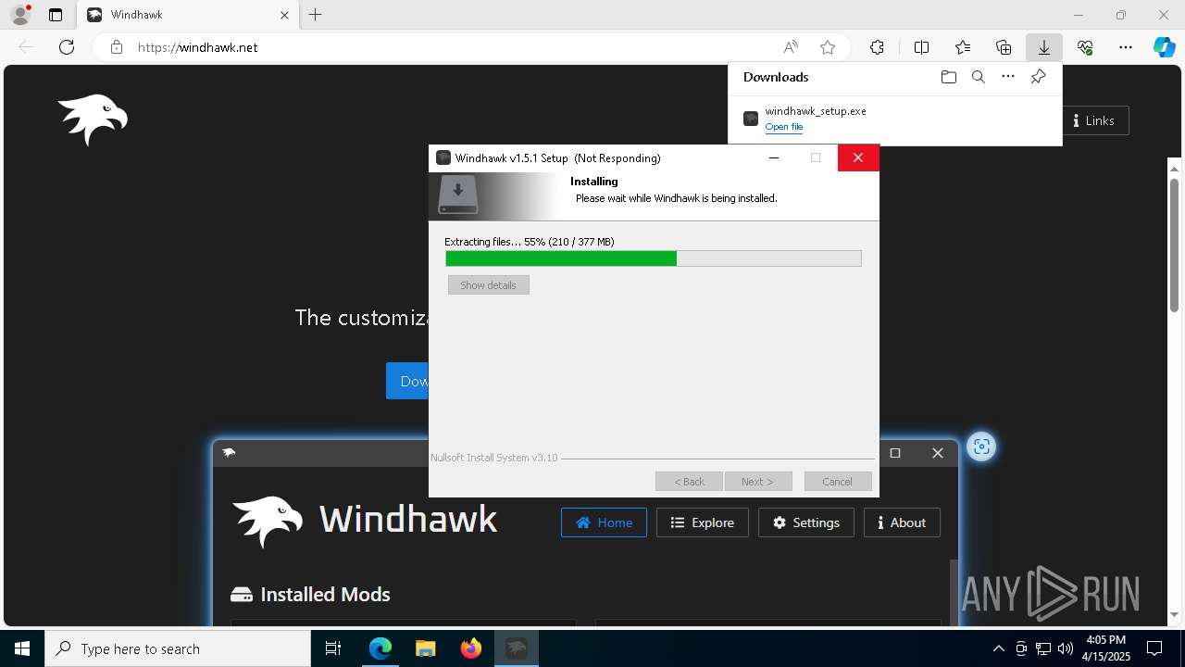Open the network icon in the tray
Image resolution: width=1185 pixels, height=667 pixels.
pyautogui.click(x=1043, y=648)
